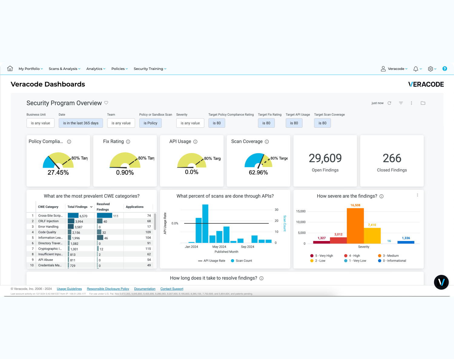
Task: Select the CRLF Injection row
Action: (x=90, y=221)
